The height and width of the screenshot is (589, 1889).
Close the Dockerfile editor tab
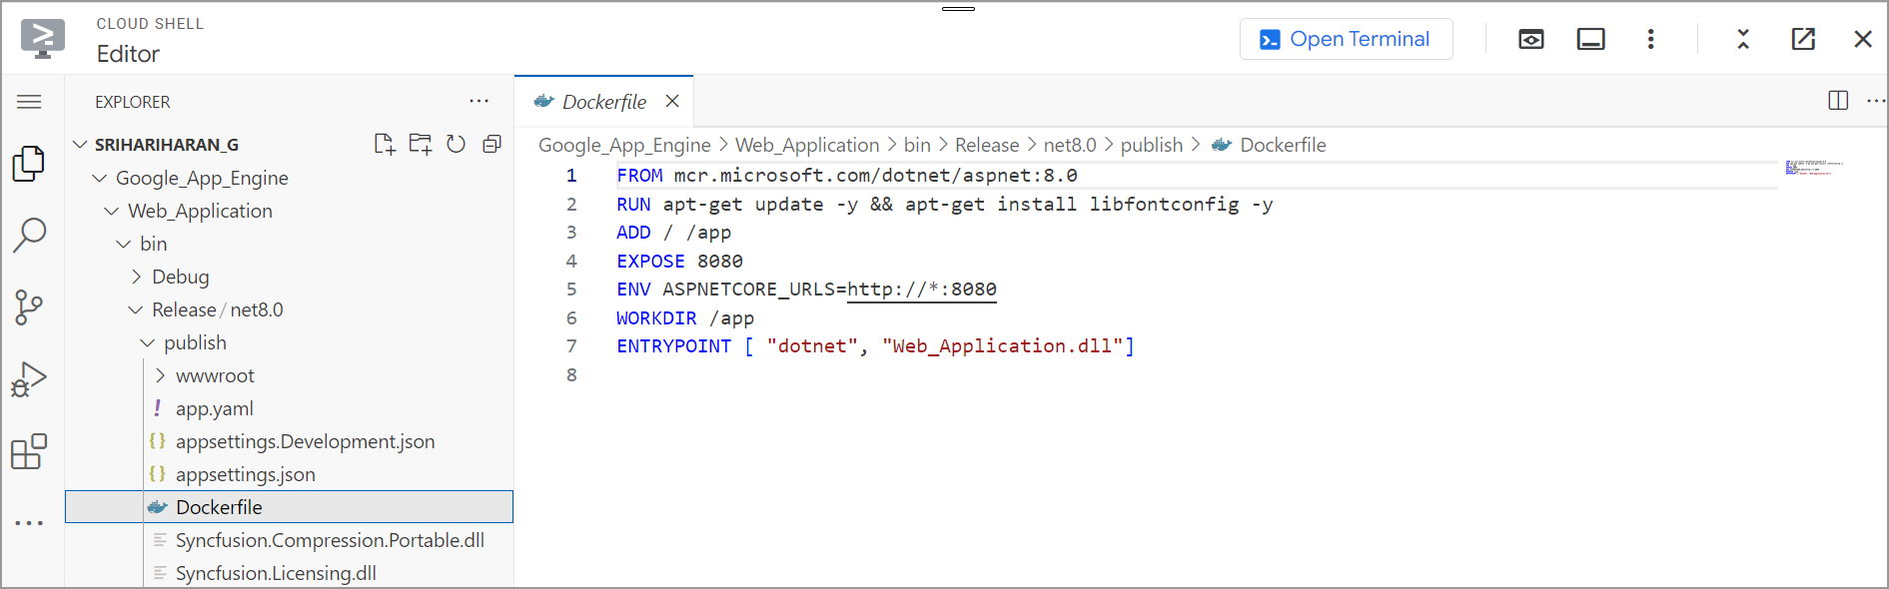point(672,102)
